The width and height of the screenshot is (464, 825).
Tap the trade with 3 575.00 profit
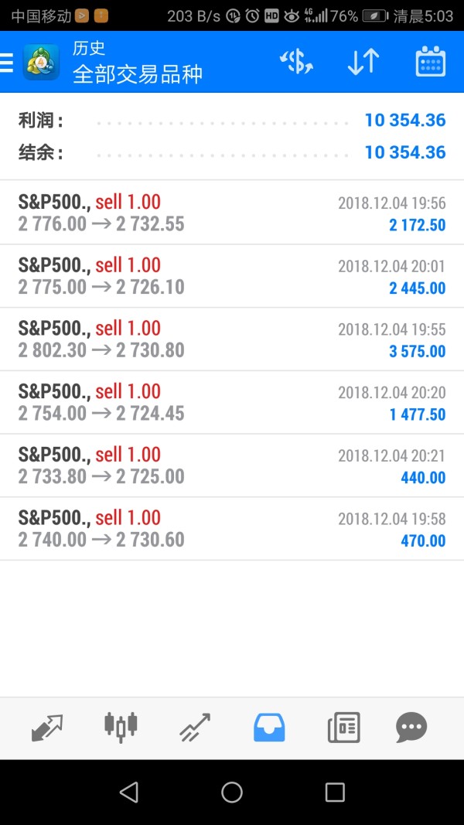[x=232, y=339]
